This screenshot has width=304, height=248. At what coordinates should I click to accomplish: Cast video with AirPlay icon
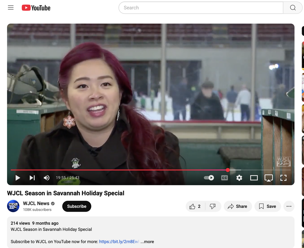pyautogui.click(x=269, y=178)
